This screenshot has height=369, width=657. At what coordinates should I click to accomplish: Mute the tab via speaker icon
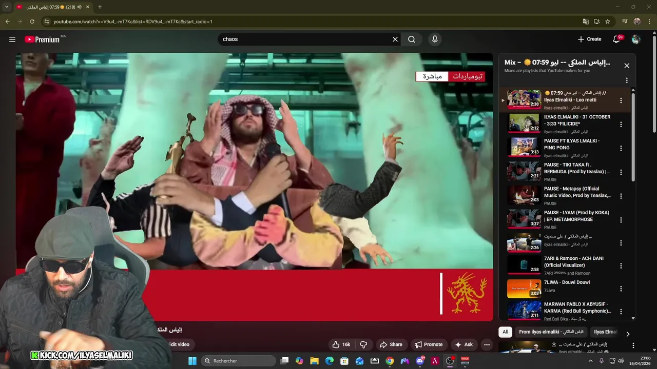point(80,7)
